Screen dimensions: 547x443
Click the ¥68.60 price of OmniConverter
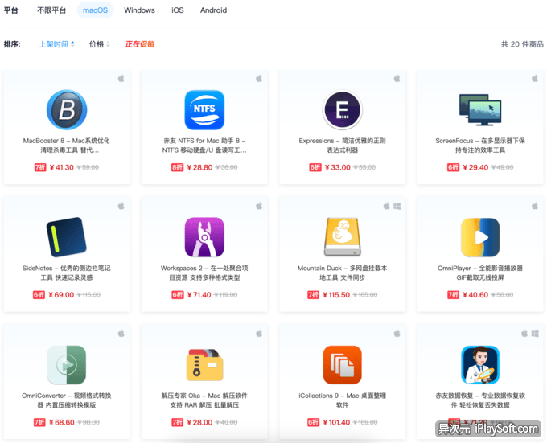coord(61,422)
